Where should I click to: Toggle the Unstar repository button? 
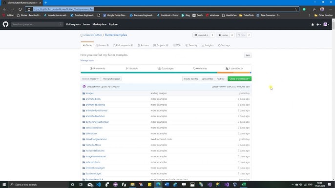(x=223, y=35)
